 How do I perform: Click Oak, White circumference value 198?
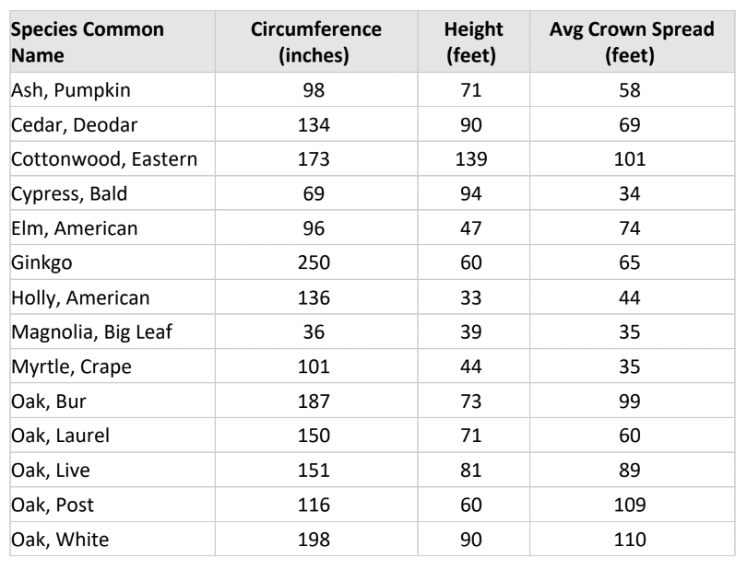pos(316,540)
